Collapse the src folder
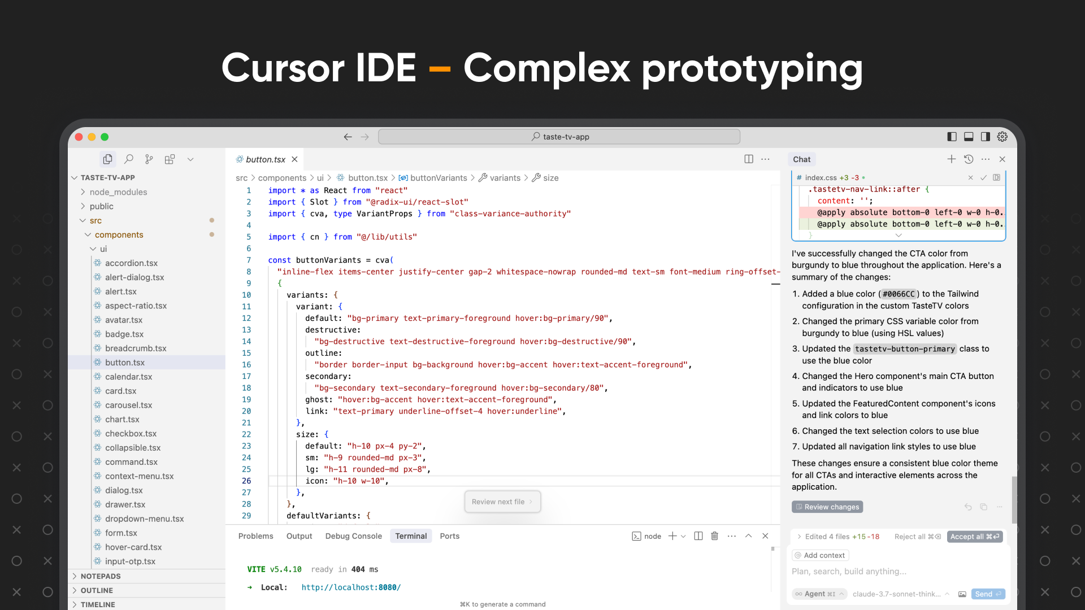This screenshot has width=1085, height=610. pos(84,220)
